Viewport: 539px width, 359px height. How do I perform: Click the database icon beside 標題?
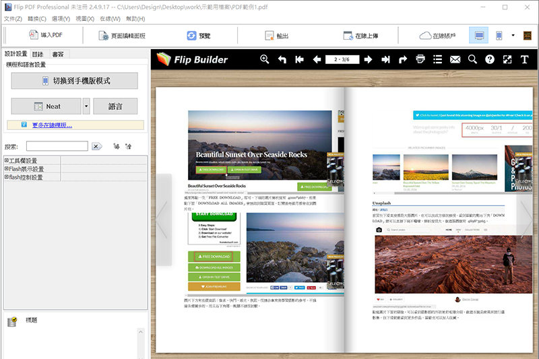(x=12, y=321)
